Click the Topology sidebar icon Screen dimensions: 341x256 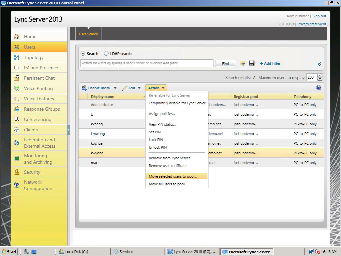click(17, 57)
